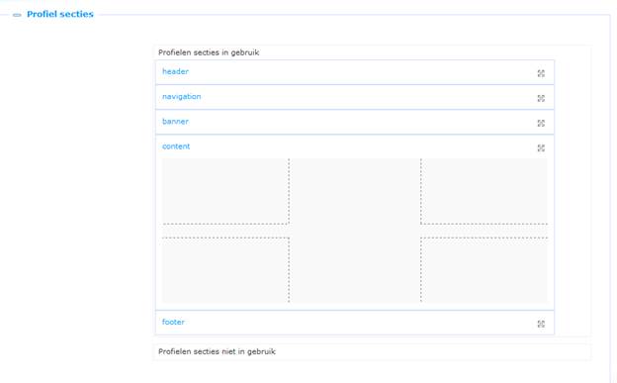
Task: Click the move icon for footer
Action: tap(541, 324)
